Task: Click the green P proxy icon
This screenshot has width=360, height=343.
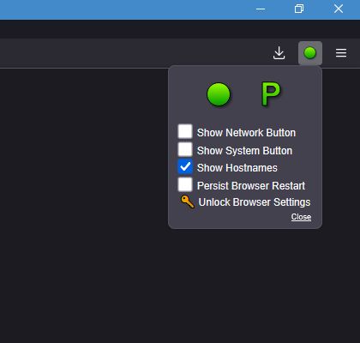Action: point(271,94)
